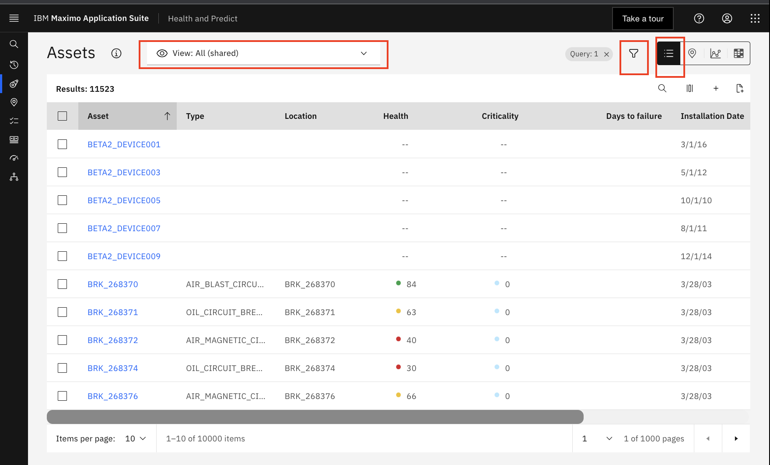Check the BETA2_DEVICE005 row checkbox
The height and width of the screenshot is (465, 770).
click(63, 200)
